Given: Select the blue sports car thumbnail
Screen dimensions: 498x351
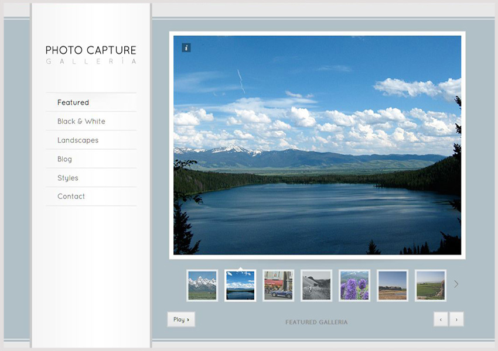Looking at the screenshot, I should coord(278,285).
